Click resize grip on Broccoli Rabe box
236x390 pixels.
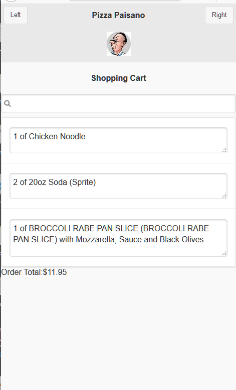224,253
